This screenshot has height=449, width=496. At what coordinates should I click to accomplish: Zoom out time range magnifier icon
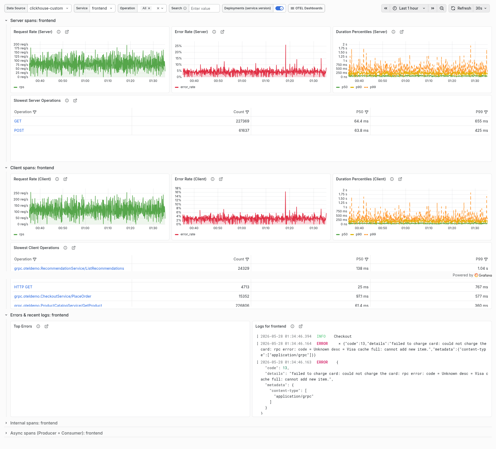pyautogui.click(x=442, y=8)
